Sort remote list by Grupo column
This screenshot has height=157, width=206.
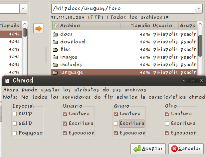[188, 26]
